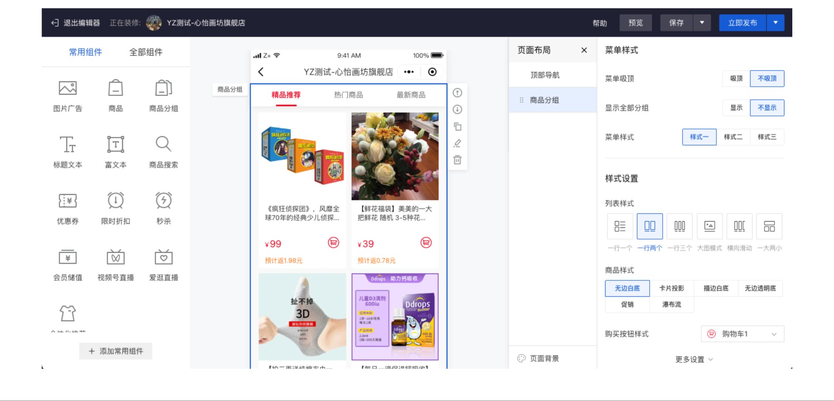
Task: Open the 购物车1 button style dropdown
Action: coord(742,334)
